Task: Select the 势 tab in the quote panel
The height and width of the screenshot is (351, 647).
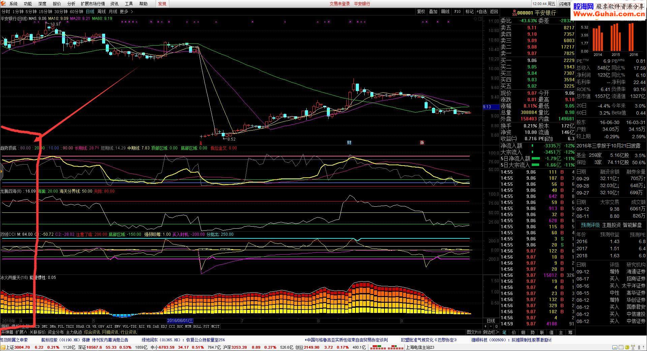Action: pyautogui.click(x=532, y=332)
